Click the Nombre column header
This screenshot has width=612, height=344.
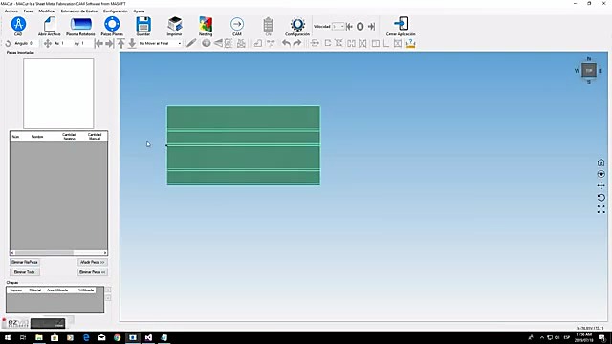pyautogui.click(x=37, y=137)
